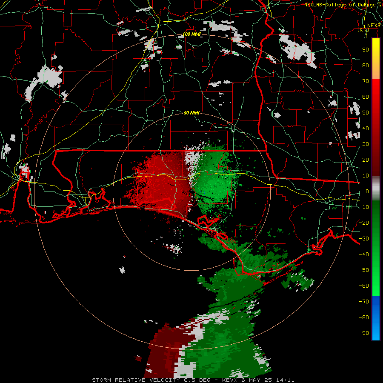Click the gray zero segment of the color scale
The image size is (383, 383).
[376, 189]
